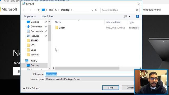Open Downloads in Quick access
This screenshot has height=95, width=169.
[x=36, y=26]
